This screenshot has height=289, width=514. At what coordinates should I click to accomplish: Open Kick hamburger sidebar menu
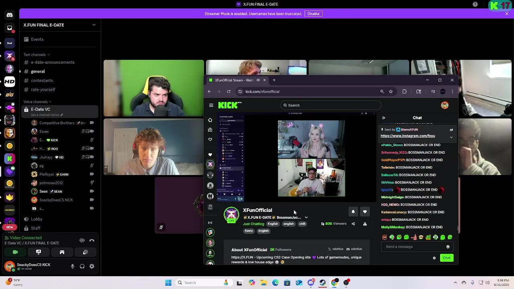tap(211, 105)
